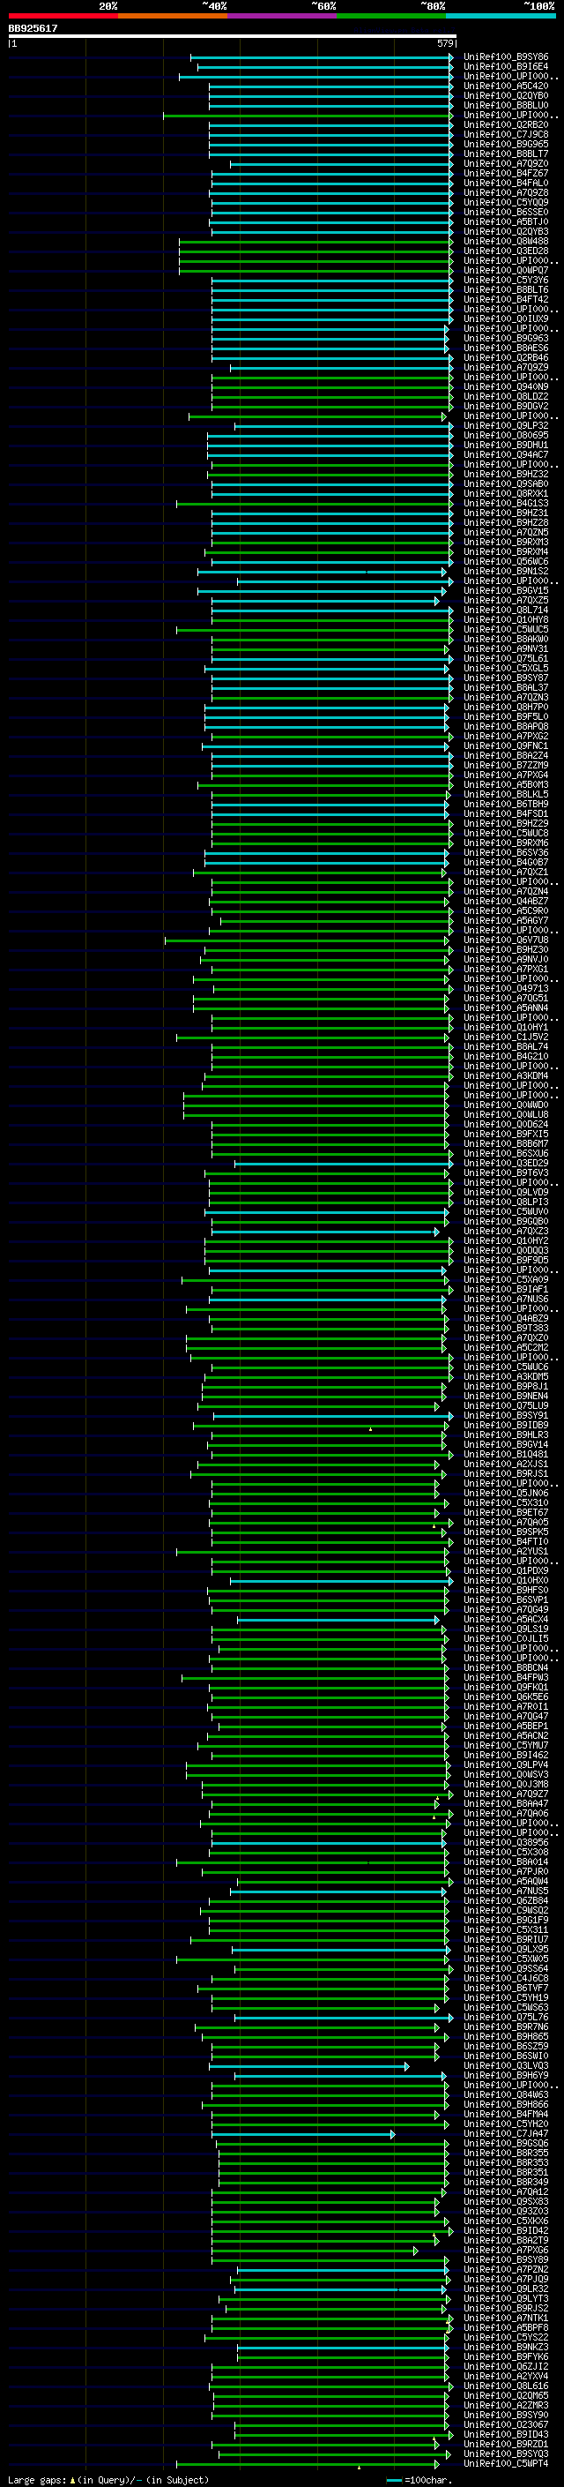Open hit UniRef100_B8BLU0
This screenshot has width=564, height=2487.
[x=505, y=105]
